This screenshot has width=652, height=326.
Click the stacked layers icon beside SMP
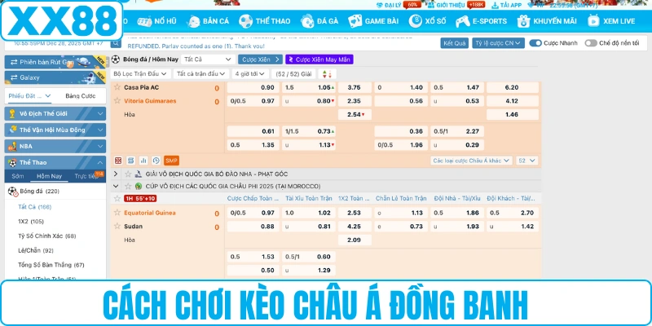click(x=130, y=161)
